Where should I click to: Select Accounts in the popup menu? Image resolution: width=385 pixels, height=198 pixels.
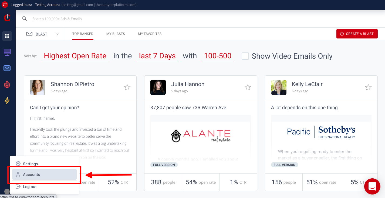pyautogui.click(x=45, y=174)
